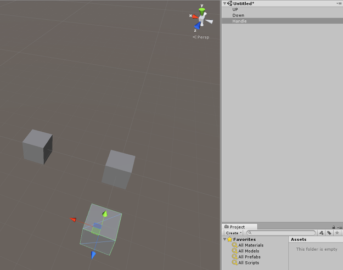Click the yellow Favorites star icon
This screenshot has height=270, width=343.
tap(230, 239)
